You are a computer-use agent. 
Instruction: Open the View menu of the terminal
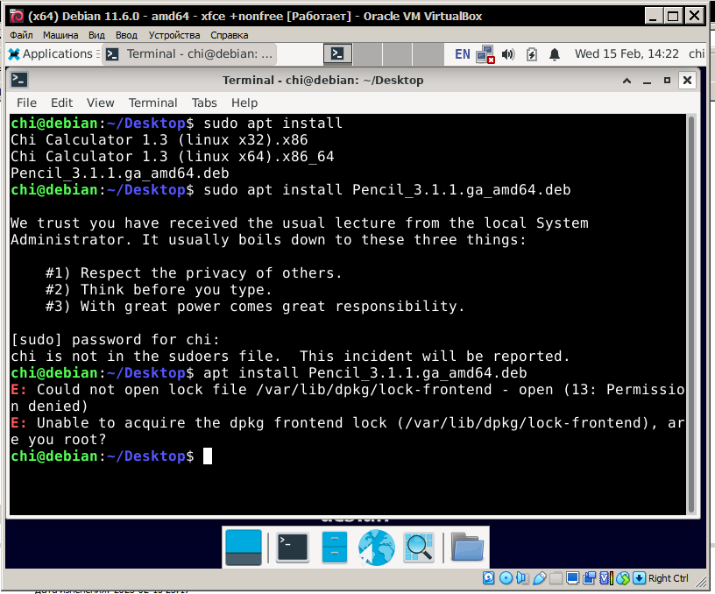coord(100,103)
